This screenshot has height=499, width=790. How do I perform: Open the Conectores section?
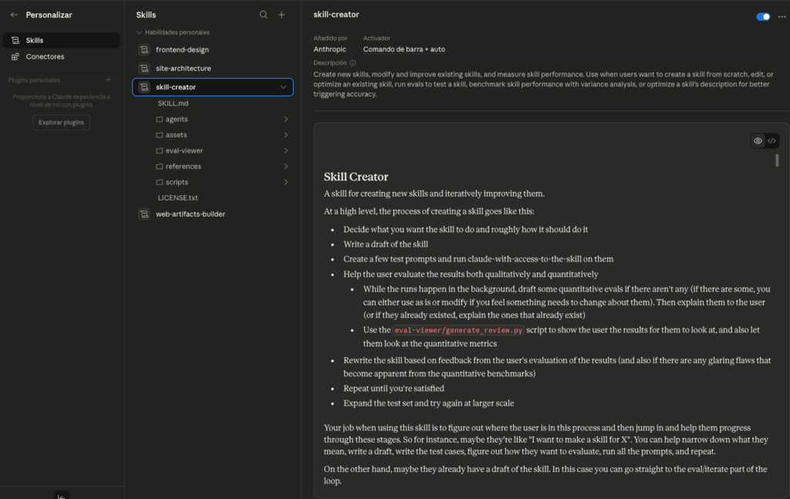point(45,56)
